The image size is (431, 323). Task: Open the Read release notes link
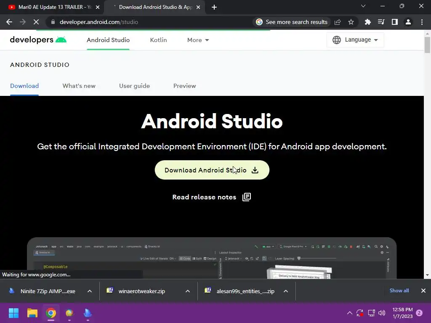point(204,197)
